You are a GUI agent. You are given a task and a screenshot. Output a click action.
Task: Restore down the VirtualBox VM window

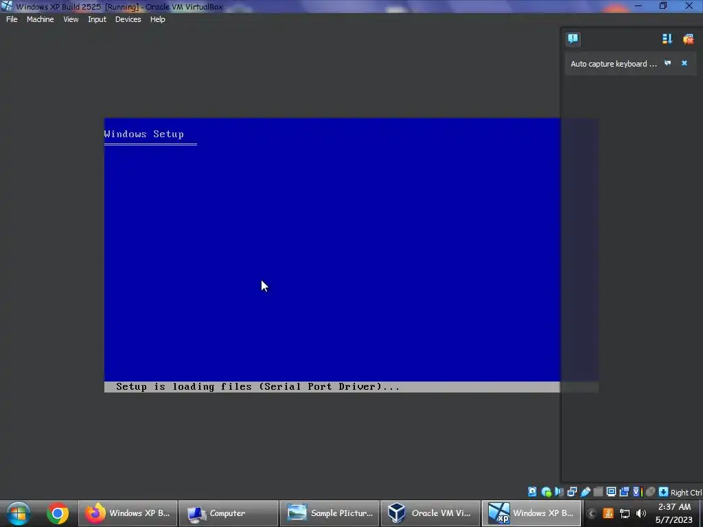point(663,5)
